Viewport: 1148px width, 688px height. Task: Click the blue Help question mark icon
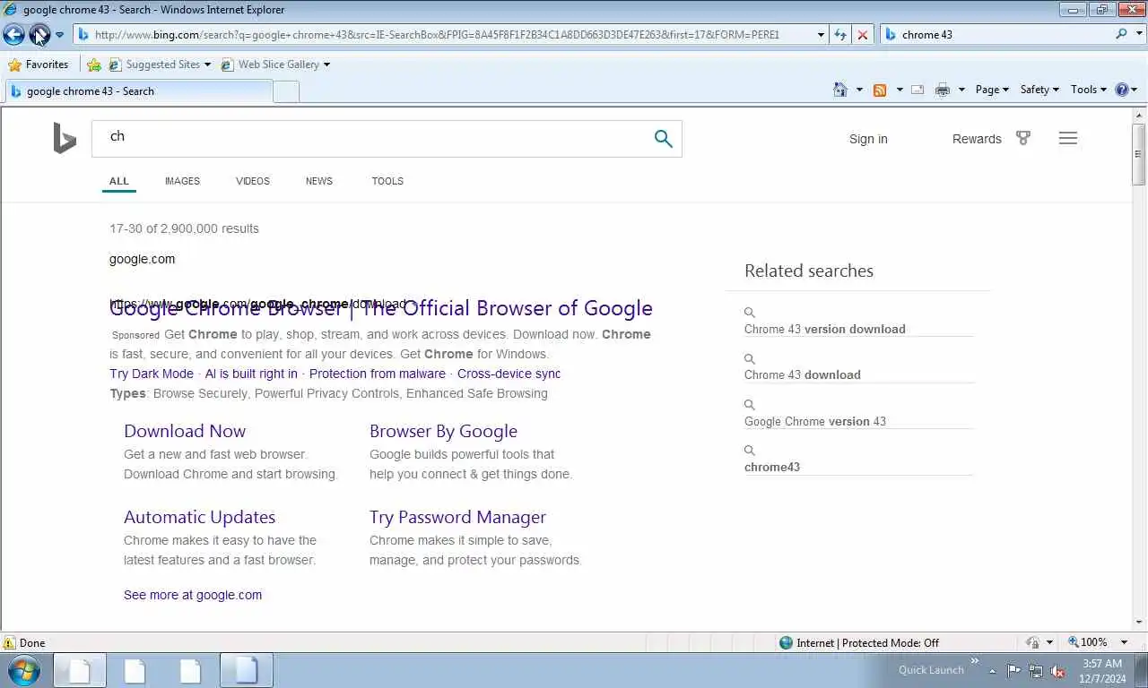pos(1121,90)
